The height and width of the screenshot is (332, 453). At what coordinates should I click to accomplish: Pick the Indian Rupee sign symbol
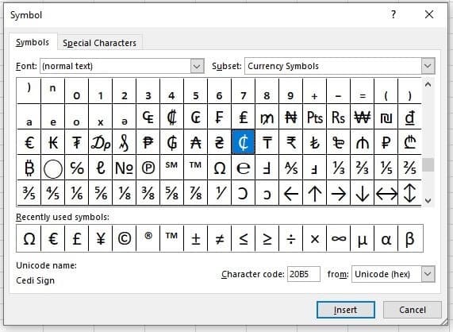point(290,142)
